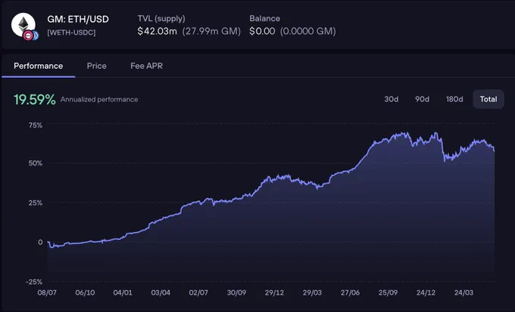The height and width of the screenshot is (312, 515).
Task: Click the 02/07 date on x-axis
Action: 198,292
